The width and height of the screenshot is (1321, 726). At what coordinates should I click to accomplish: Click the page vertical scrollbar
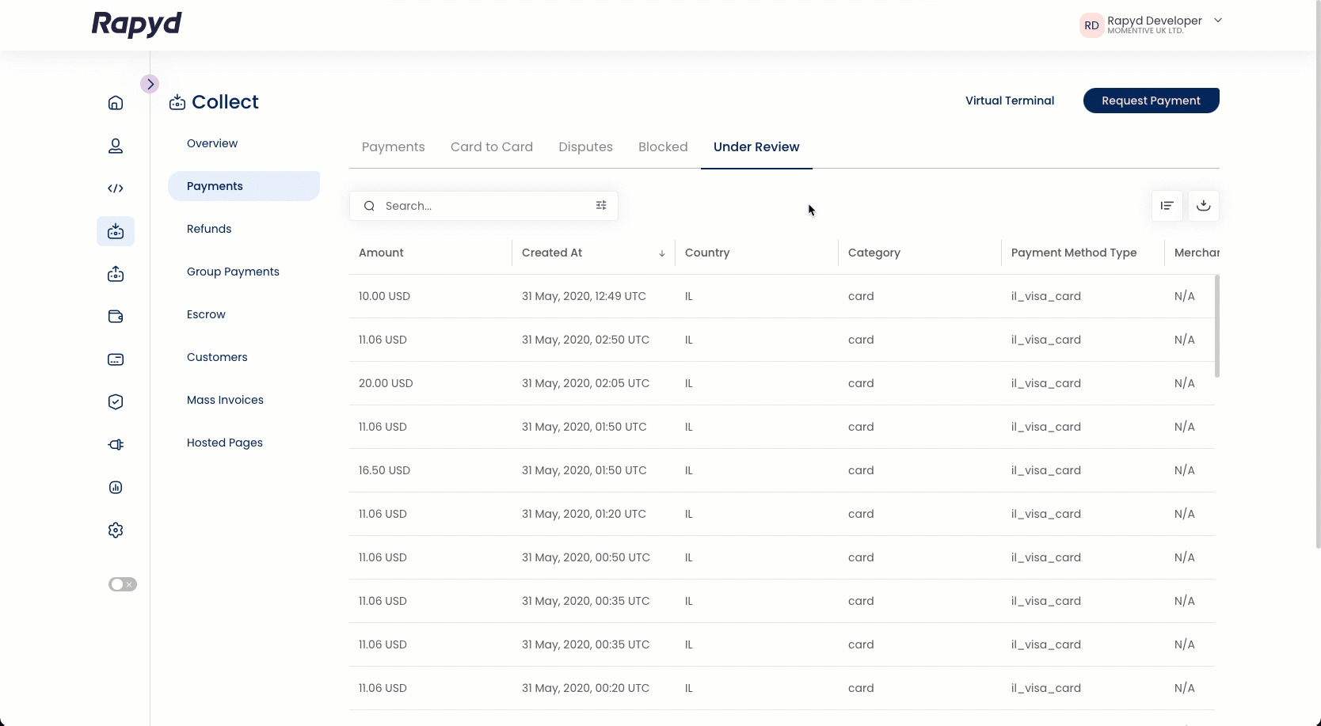tap(1318, 274)
